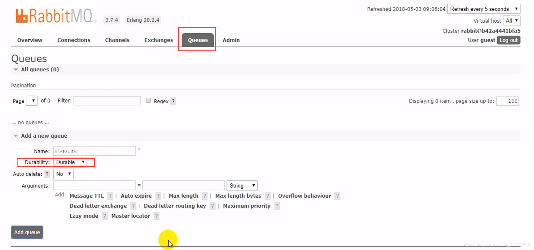Screen dimensions: 534x250
Task: Collapse the Add a new queue section
Action: 44,136
